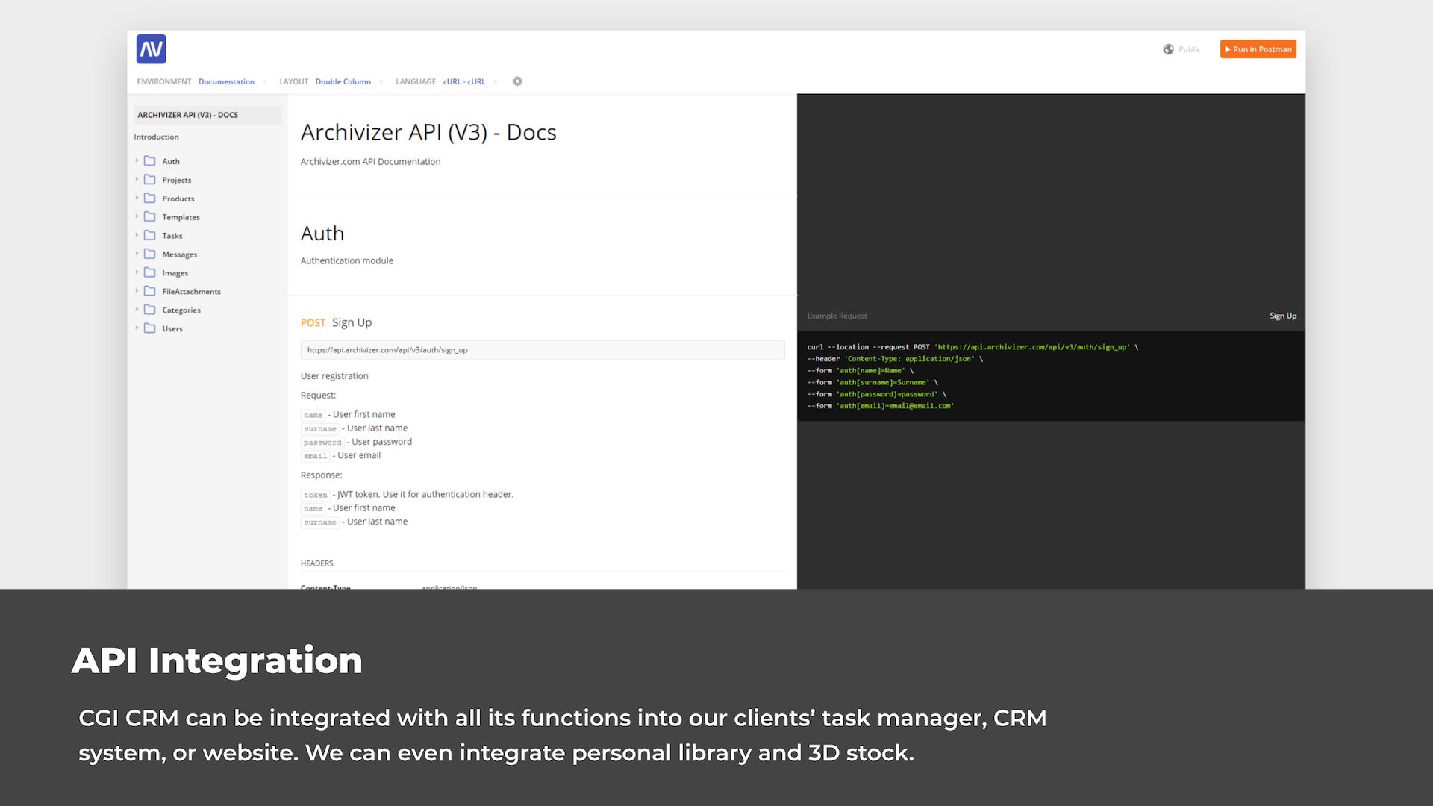Click the Products folder icon
Image resolution: width=1433 pixels, height=806 pixels.
click(150, 198)
